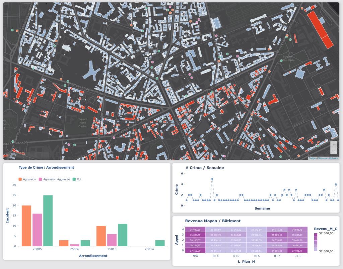
Task: Select heatmap cell 35 600,48
Action: [277, 235]
